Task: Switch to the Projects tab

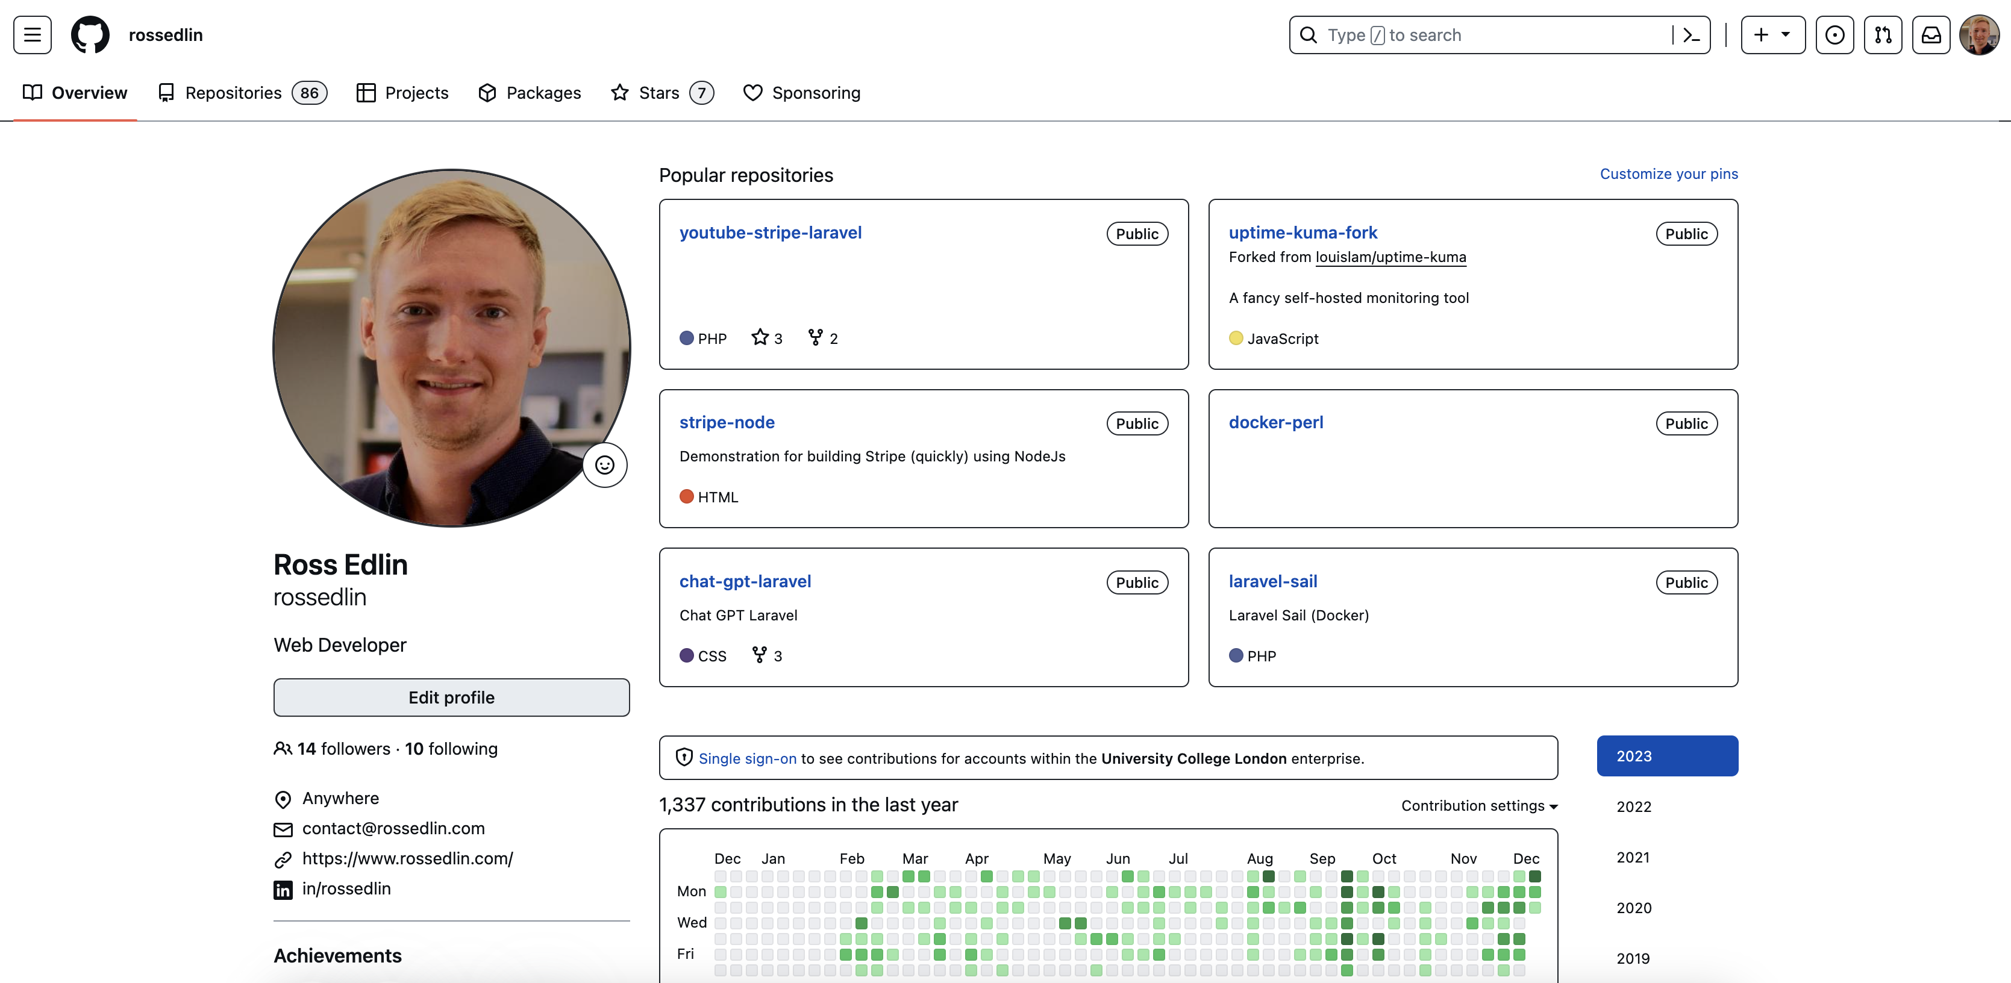Action: pyautogui.click(x=402, y=93)
